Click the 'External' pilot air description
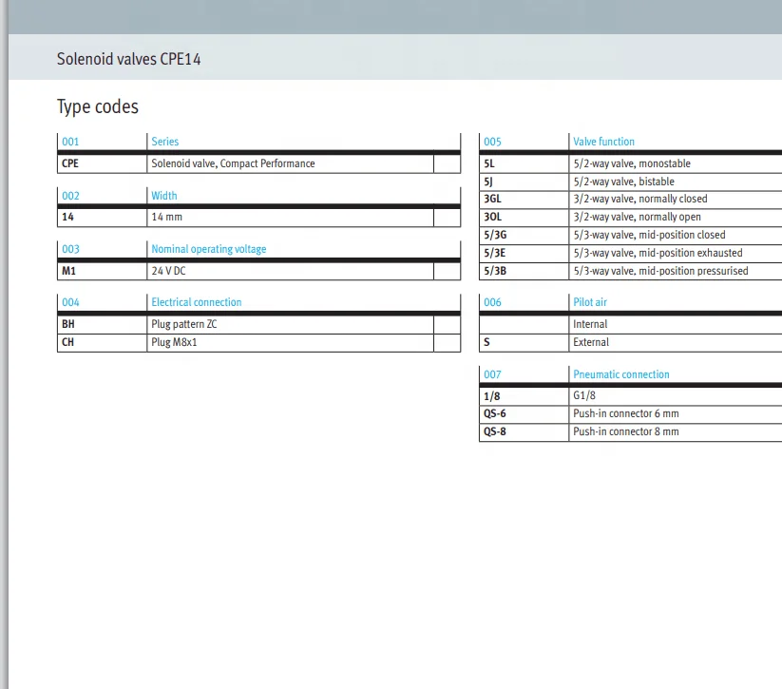 pyautogui.click(x=591, y=342)
